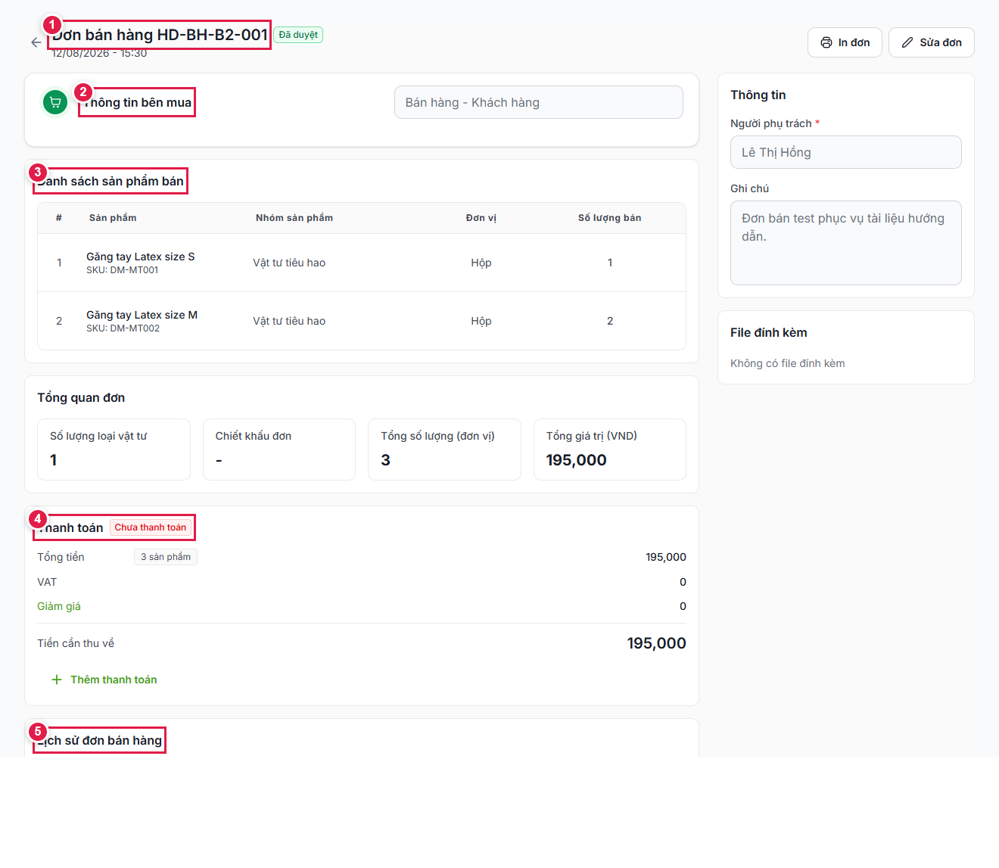Click the Tổng số lượng (đơn vị) card
999x868 pixels.
coord(444,450)
